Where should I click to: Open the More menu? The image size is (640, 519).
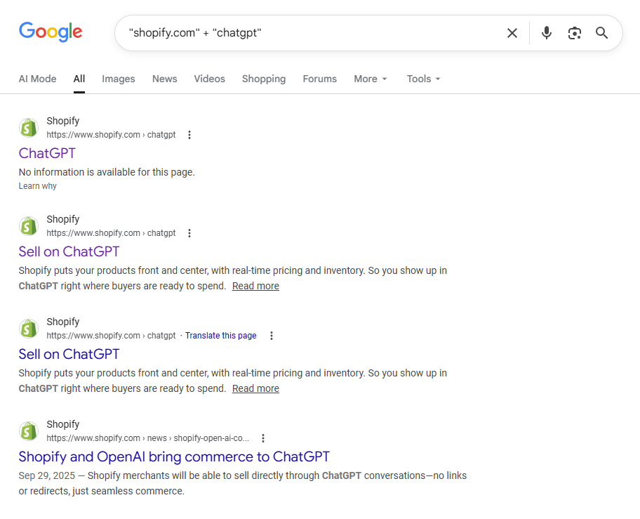(x=370, y=79)
